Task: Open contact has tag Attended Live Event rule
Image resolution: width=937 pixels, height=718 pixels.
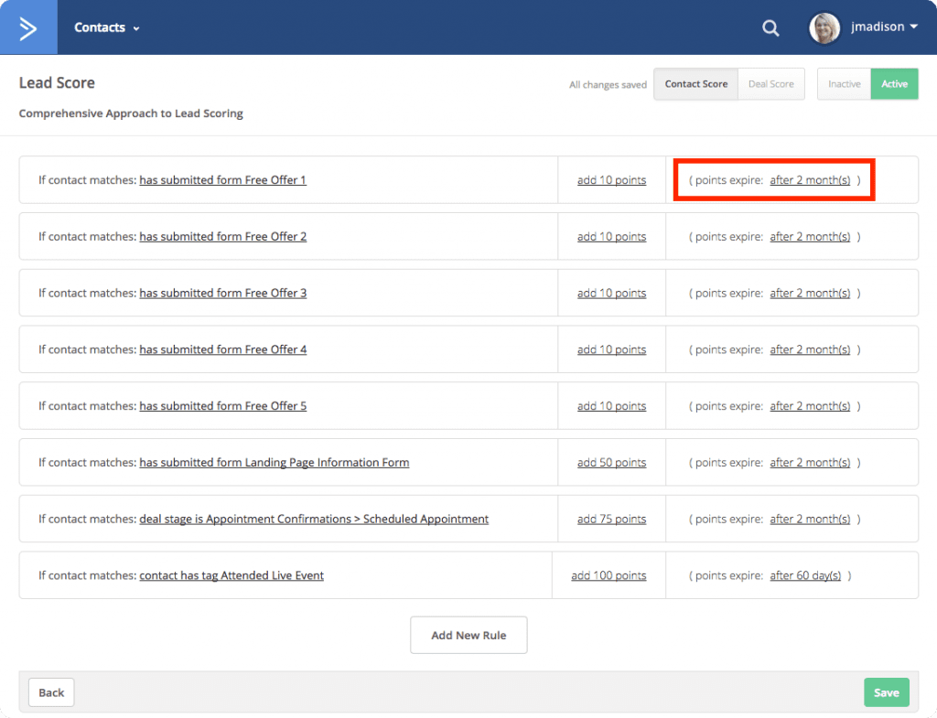Action: click(x=231, y=575)
